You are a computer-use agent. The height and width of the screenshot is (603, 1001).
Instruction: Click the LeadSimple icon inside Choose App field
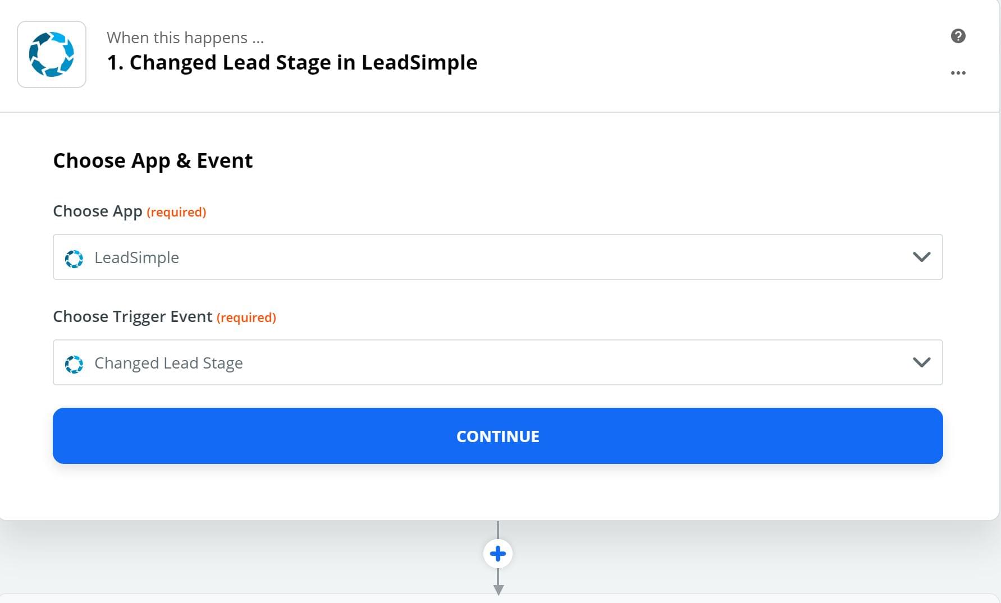click(75, 258)
